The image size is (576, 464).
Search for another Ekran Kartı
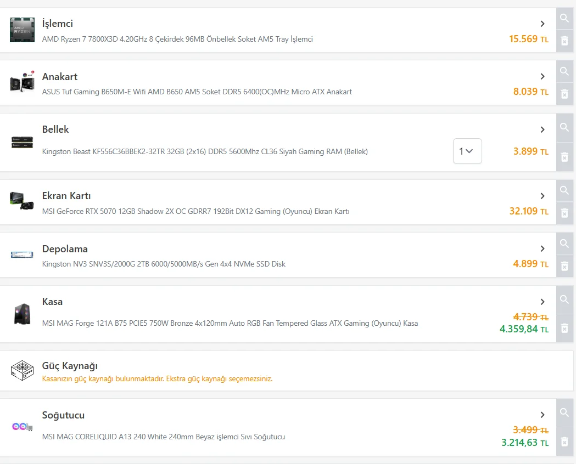[x=564, y=190]
